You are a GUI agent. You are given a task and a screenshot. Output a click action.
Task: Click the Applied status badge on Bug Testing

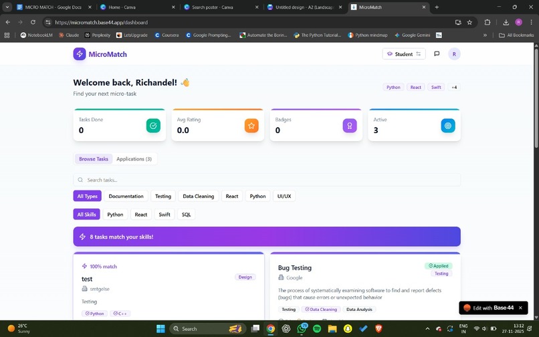click(x=439, y=266)
